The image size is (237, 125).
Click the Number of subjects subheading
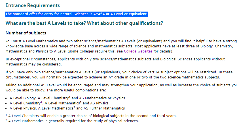tap(26, 33)
